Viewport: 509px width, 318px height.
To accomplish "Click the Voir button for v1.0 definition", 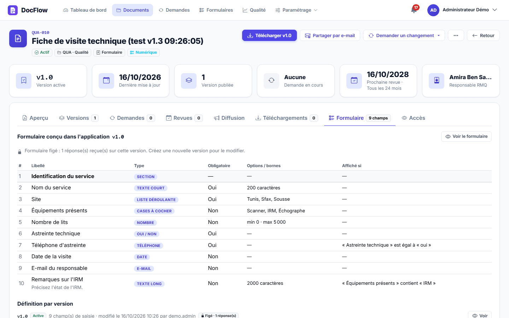I will (x=480, y=315).
